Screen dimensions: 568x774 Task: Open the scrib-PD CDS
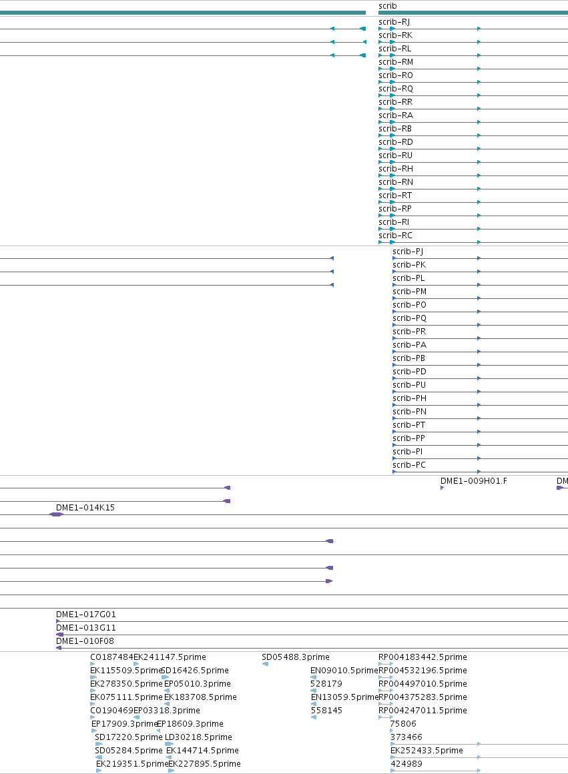[409, 371]
